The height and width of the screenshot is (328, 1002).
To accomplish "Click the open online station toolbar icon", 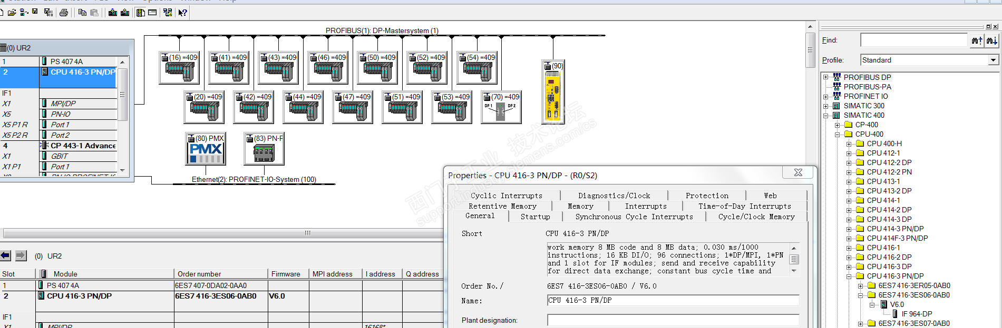I will point(24,12).
